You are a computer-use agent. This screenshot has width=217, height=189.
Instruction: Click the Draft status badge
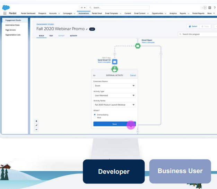92,29
